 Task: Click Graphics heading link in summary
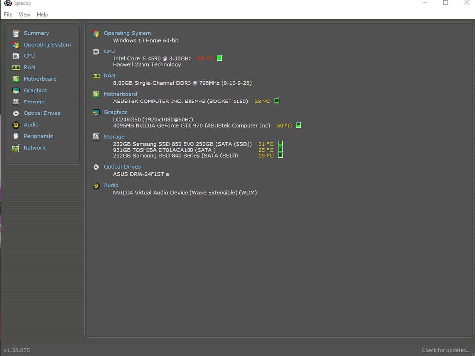(115, 112)
